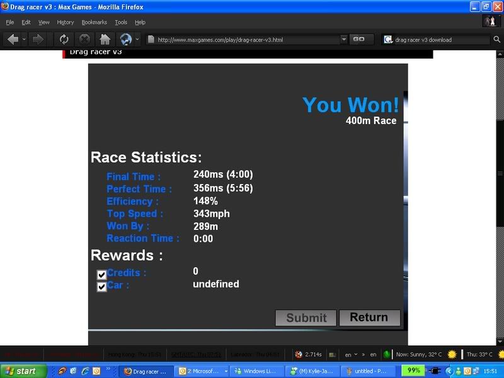This screenshot has width=504, height=378.
Task: Open Drag racer Firefox taskbar button
Action: click(146, 371)
